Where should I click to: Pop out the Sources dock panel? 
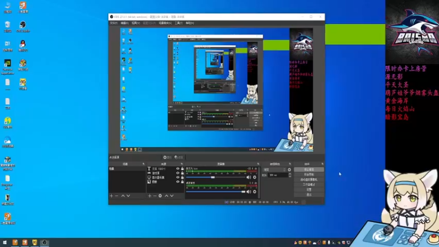pos(182,164)
